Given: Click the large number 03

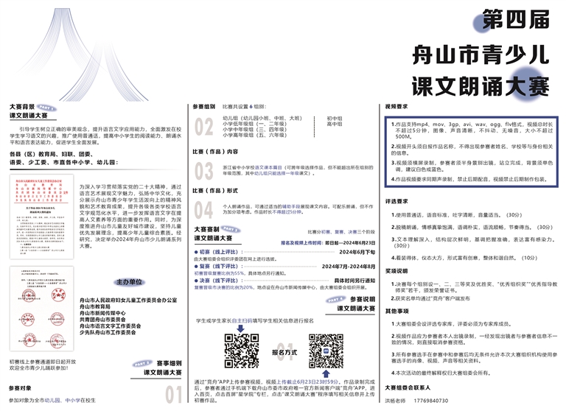Looking at the screenshot, I should click(x=203, y=171).
